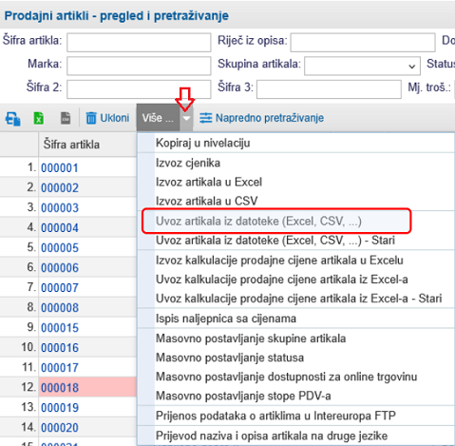Click the copy articles toolbar icon
Screen dimensions: 455x446
[13, 118]
